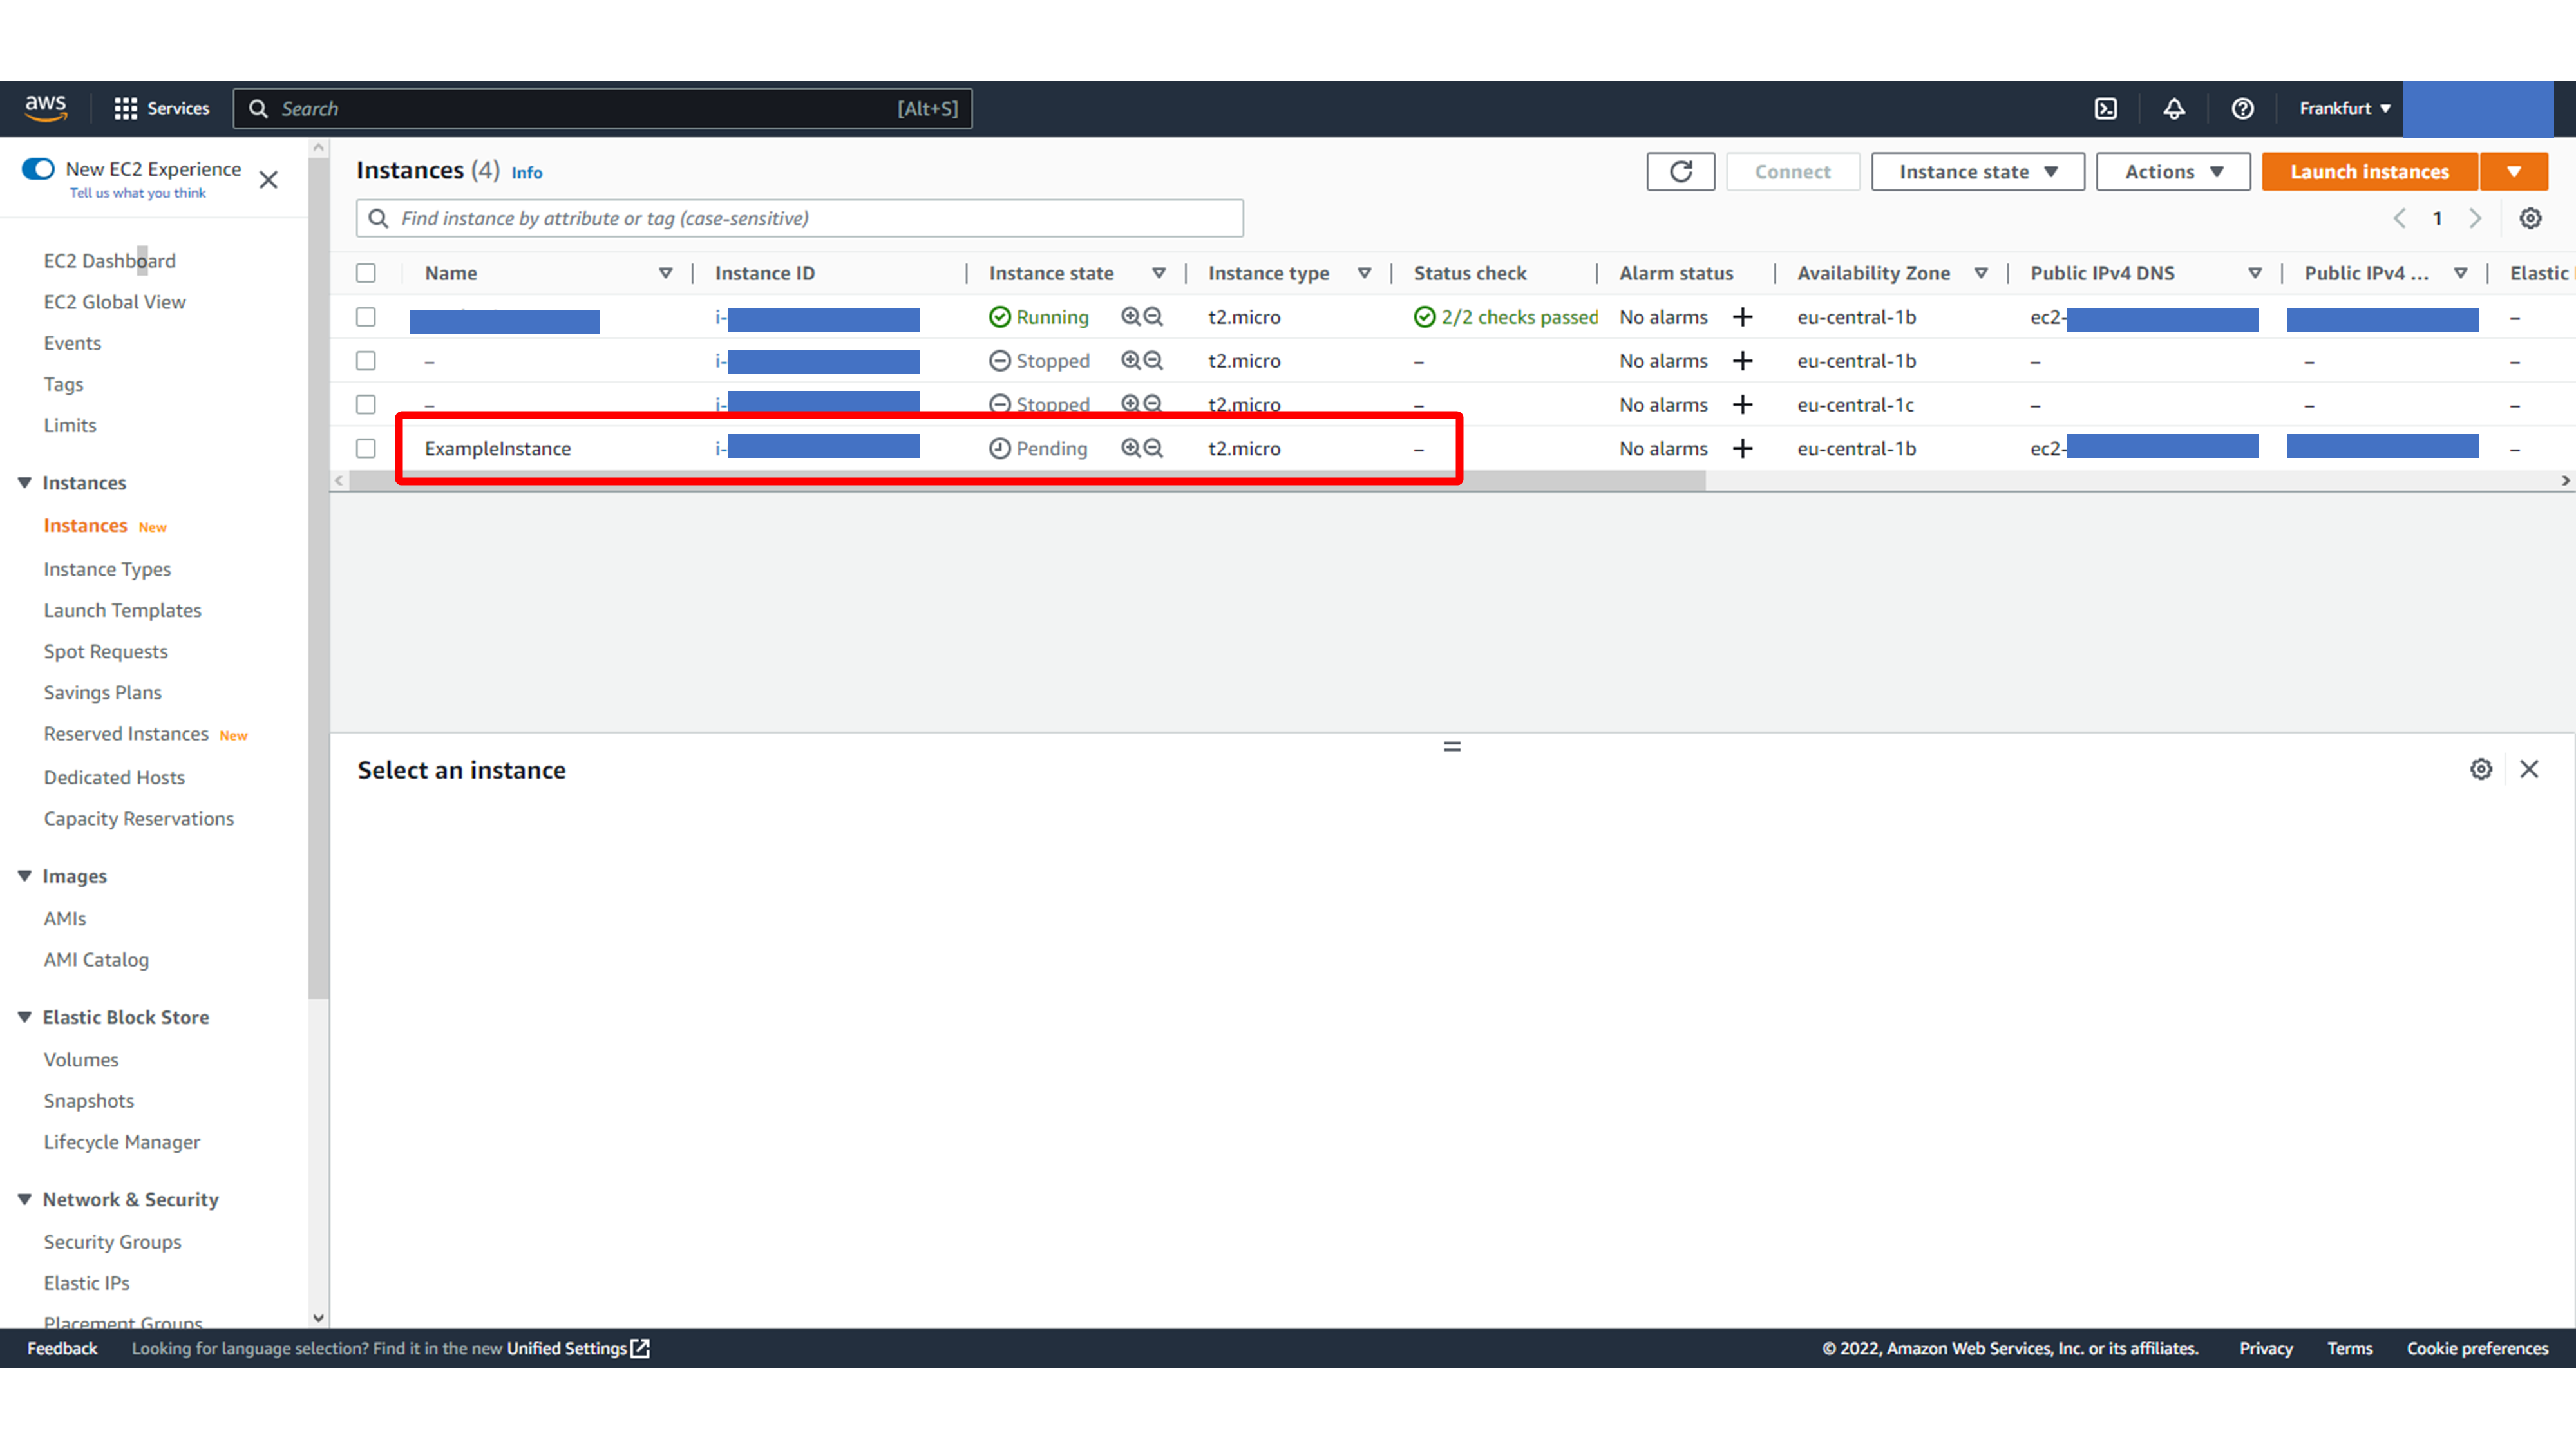Viewport: 2576px width, 1449px height.
Task: Open Volumes under Elastic Block Store
Action: click(x=81, y=1059)
